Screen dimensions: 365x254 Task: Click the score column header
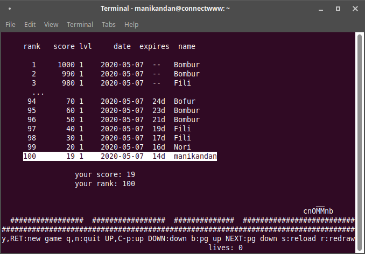[64, 46]
